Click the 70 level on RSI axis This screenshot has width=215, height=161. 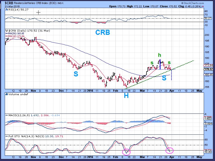pos(206,15)
